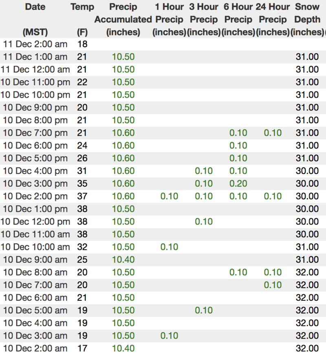Screen dimensions: 326x355
Task: Click the 24 Hour Precip column header
Action: pyautogui.click(x=273, y=19)
